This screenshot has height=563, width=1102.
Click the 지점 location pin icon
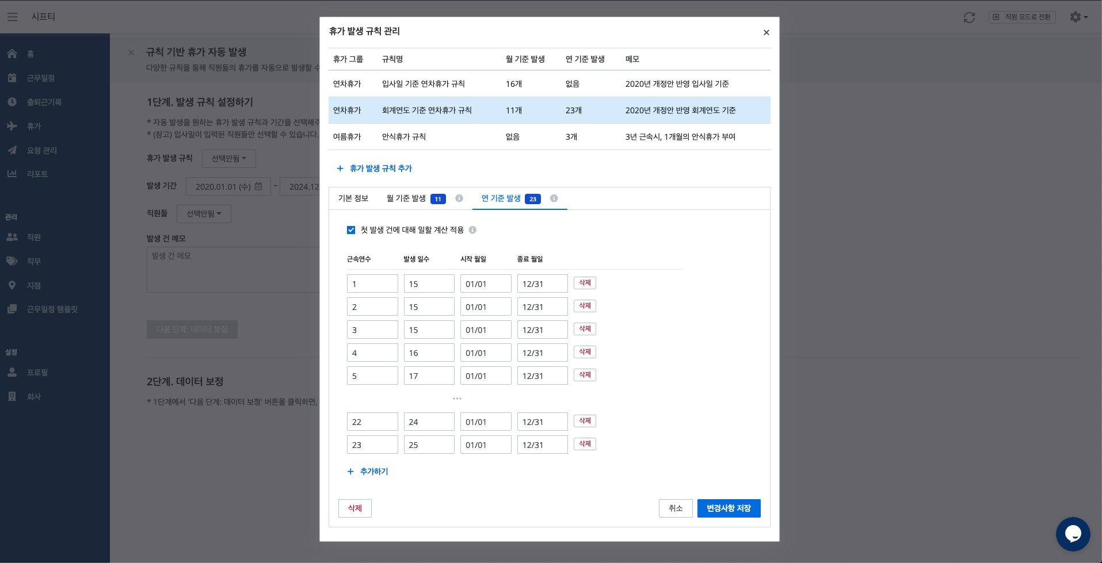pos(12,285)
